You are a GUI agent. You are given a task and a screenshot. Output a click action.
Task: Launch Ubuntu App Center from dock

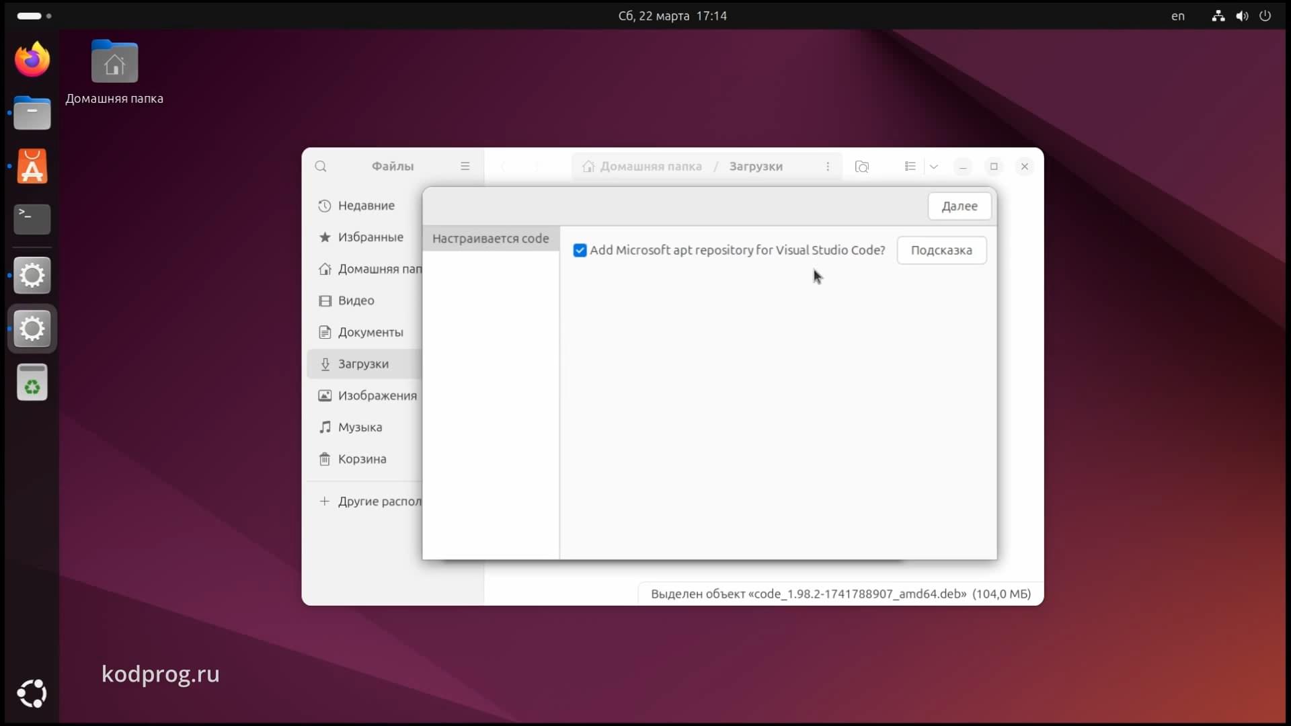coord(32,166)
